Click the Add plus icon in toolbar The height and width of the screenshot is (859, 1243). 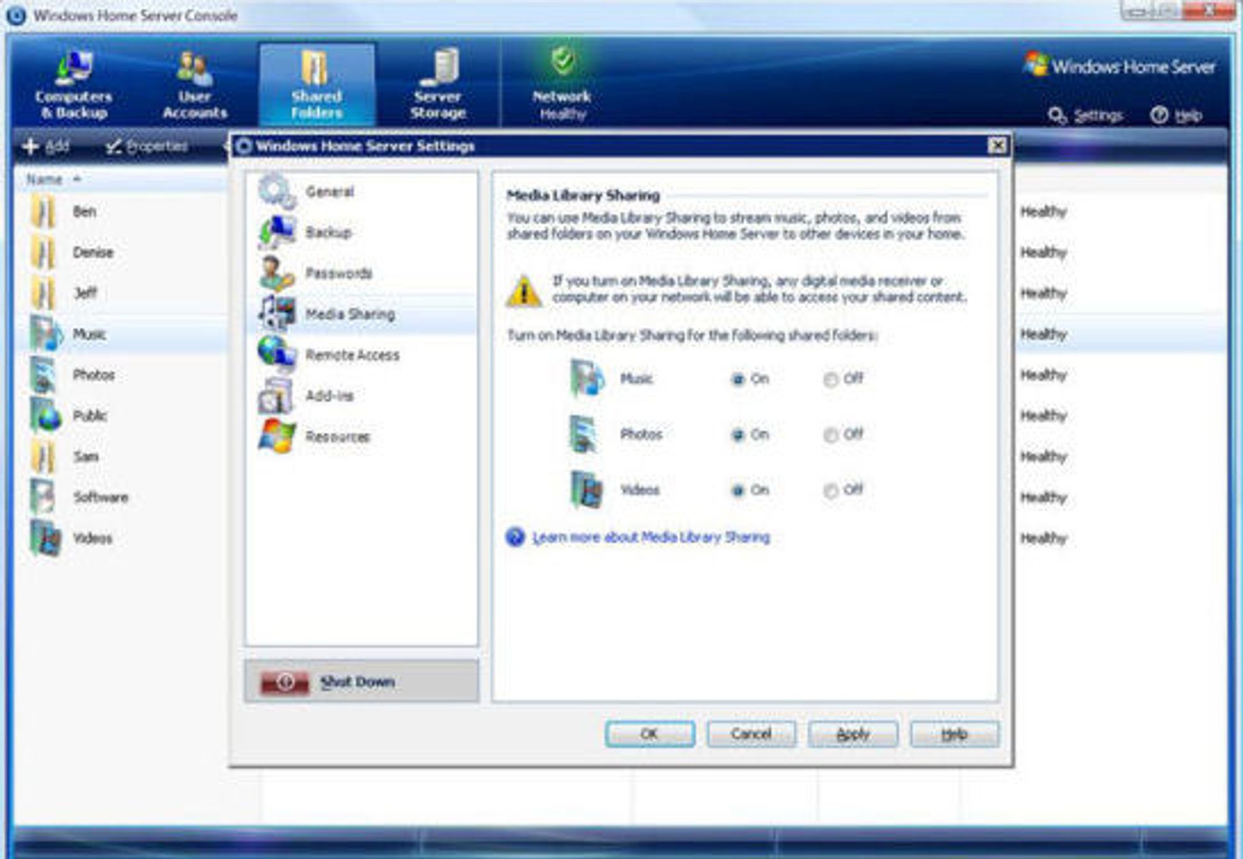coord(30,146)
